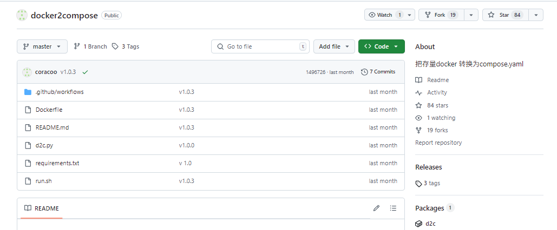Viewport: 557px width, 230px height.
Task: Open the coracoo author link
Action: coord(46,72)
